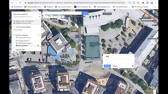Image resolution: width=168 pixels, height=94 pixels.
Task: Go back to the previous browser page
Action: pyautogui.click(x=12, y=3)
